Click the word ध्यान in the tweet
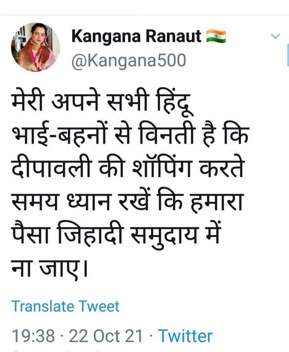Image resolution: width=289 pixels, height=352 pixels. coord(87,201)
